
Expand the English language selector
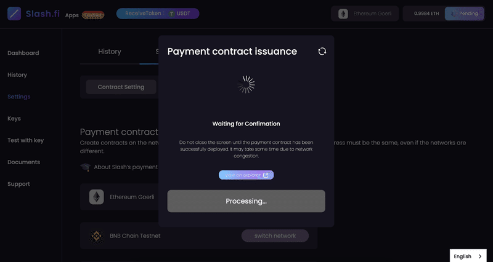(468, 256)
